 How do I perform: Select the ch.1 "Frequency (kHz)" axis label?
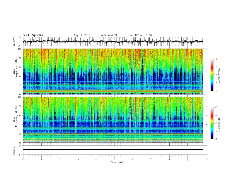pyautogui.click(x=16, y=68)
